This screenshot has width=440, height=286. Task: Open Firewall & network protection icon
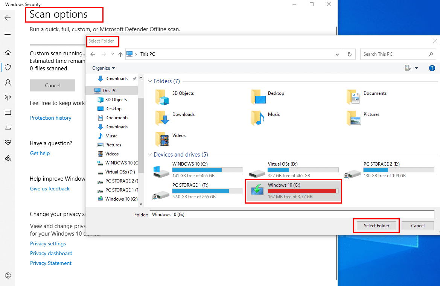8,97
